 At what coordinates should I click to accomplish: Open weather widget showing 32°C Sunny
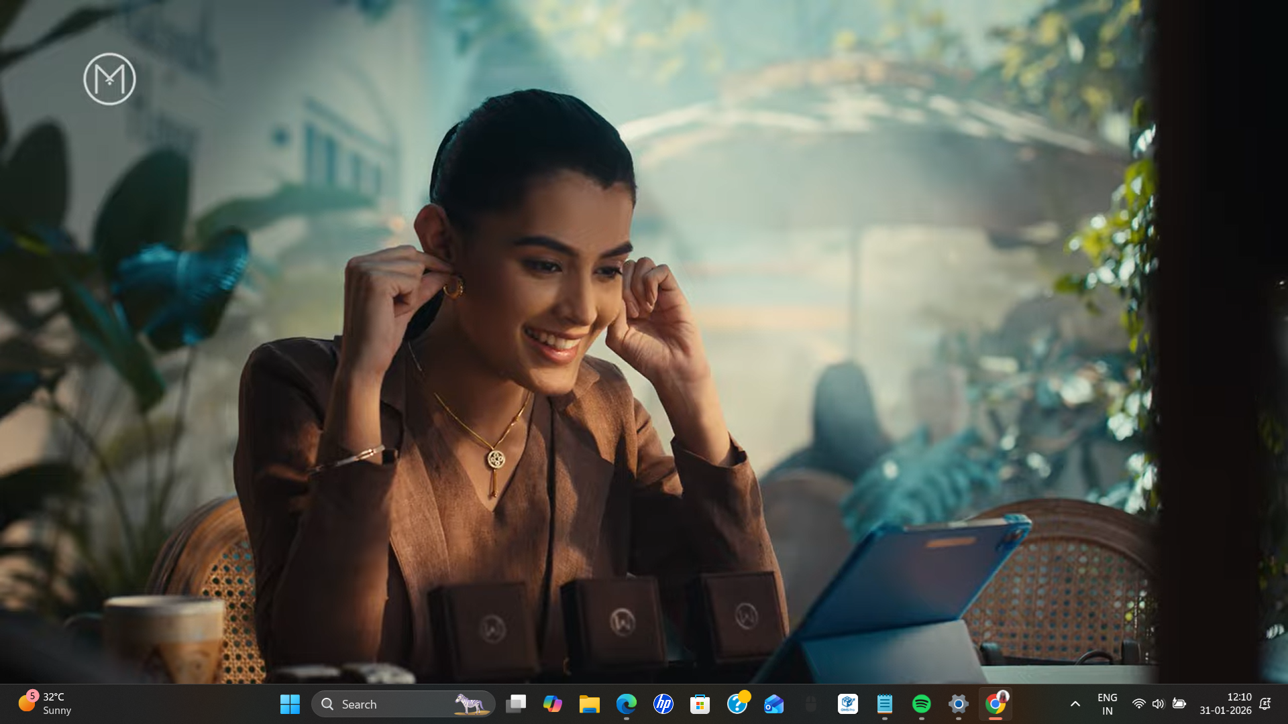(x=46, y=704)
